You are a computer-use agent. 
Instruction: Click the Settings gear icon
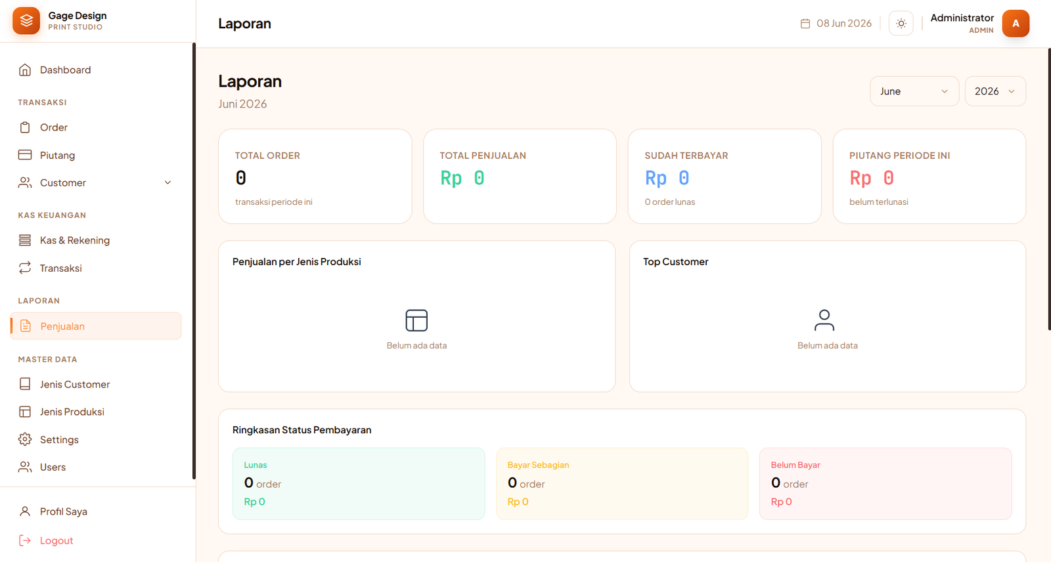[x=25, y=439]
